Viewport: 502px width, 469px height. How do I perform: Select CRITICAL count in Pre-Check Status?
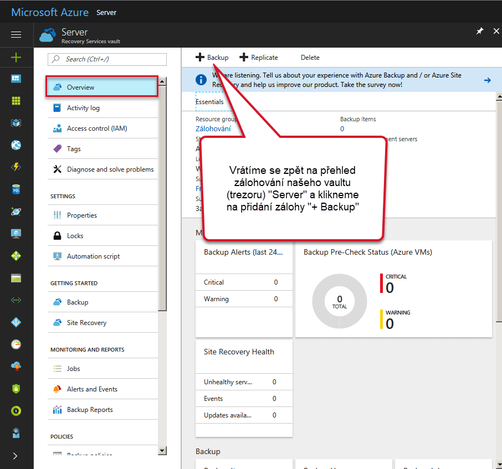393,284
